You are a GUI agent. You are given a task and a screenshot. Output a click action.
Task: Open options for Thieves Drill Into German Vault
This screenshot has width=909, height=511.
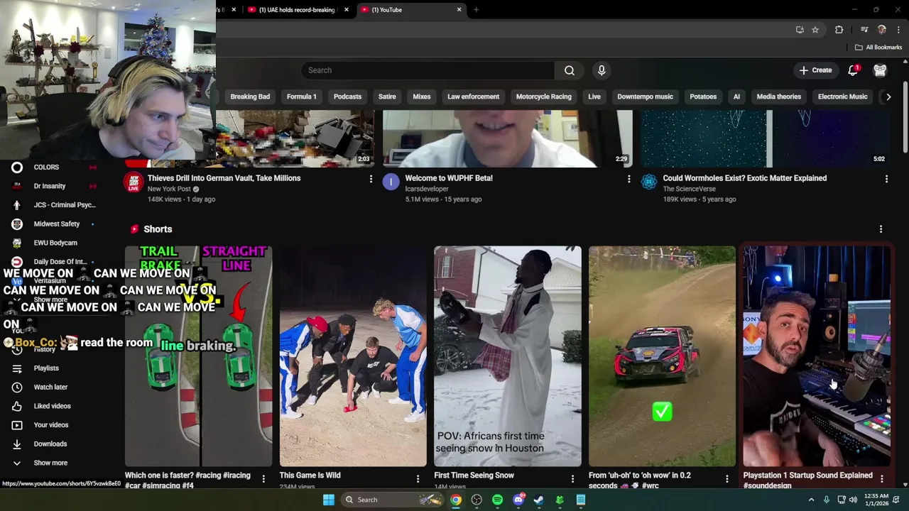tap(371, 180)
